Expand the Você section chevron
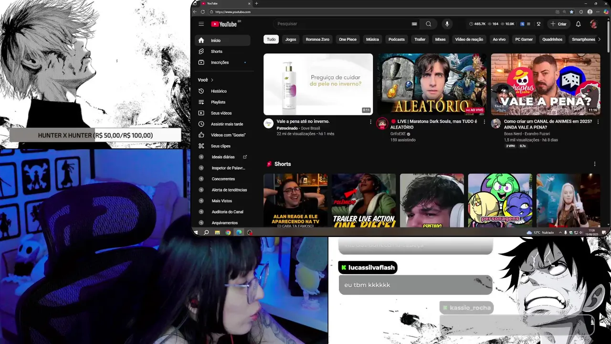Image resolution: width=611 pixels, height=344 pixels. pyautogui.click(x=212, y=80)
